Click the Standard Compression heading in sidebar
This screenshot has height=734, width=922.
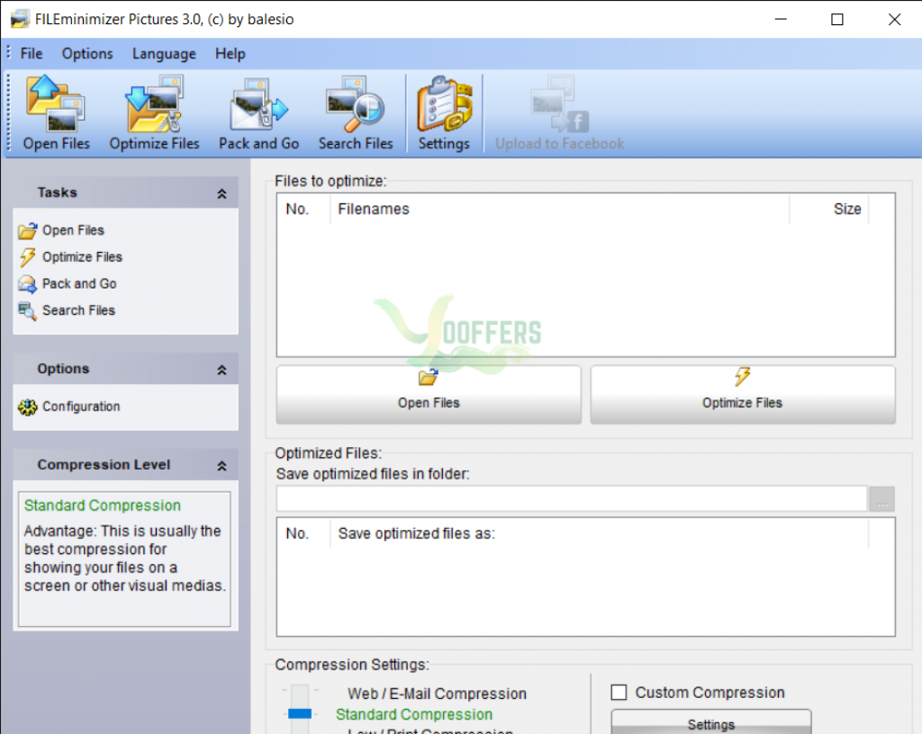103,506
